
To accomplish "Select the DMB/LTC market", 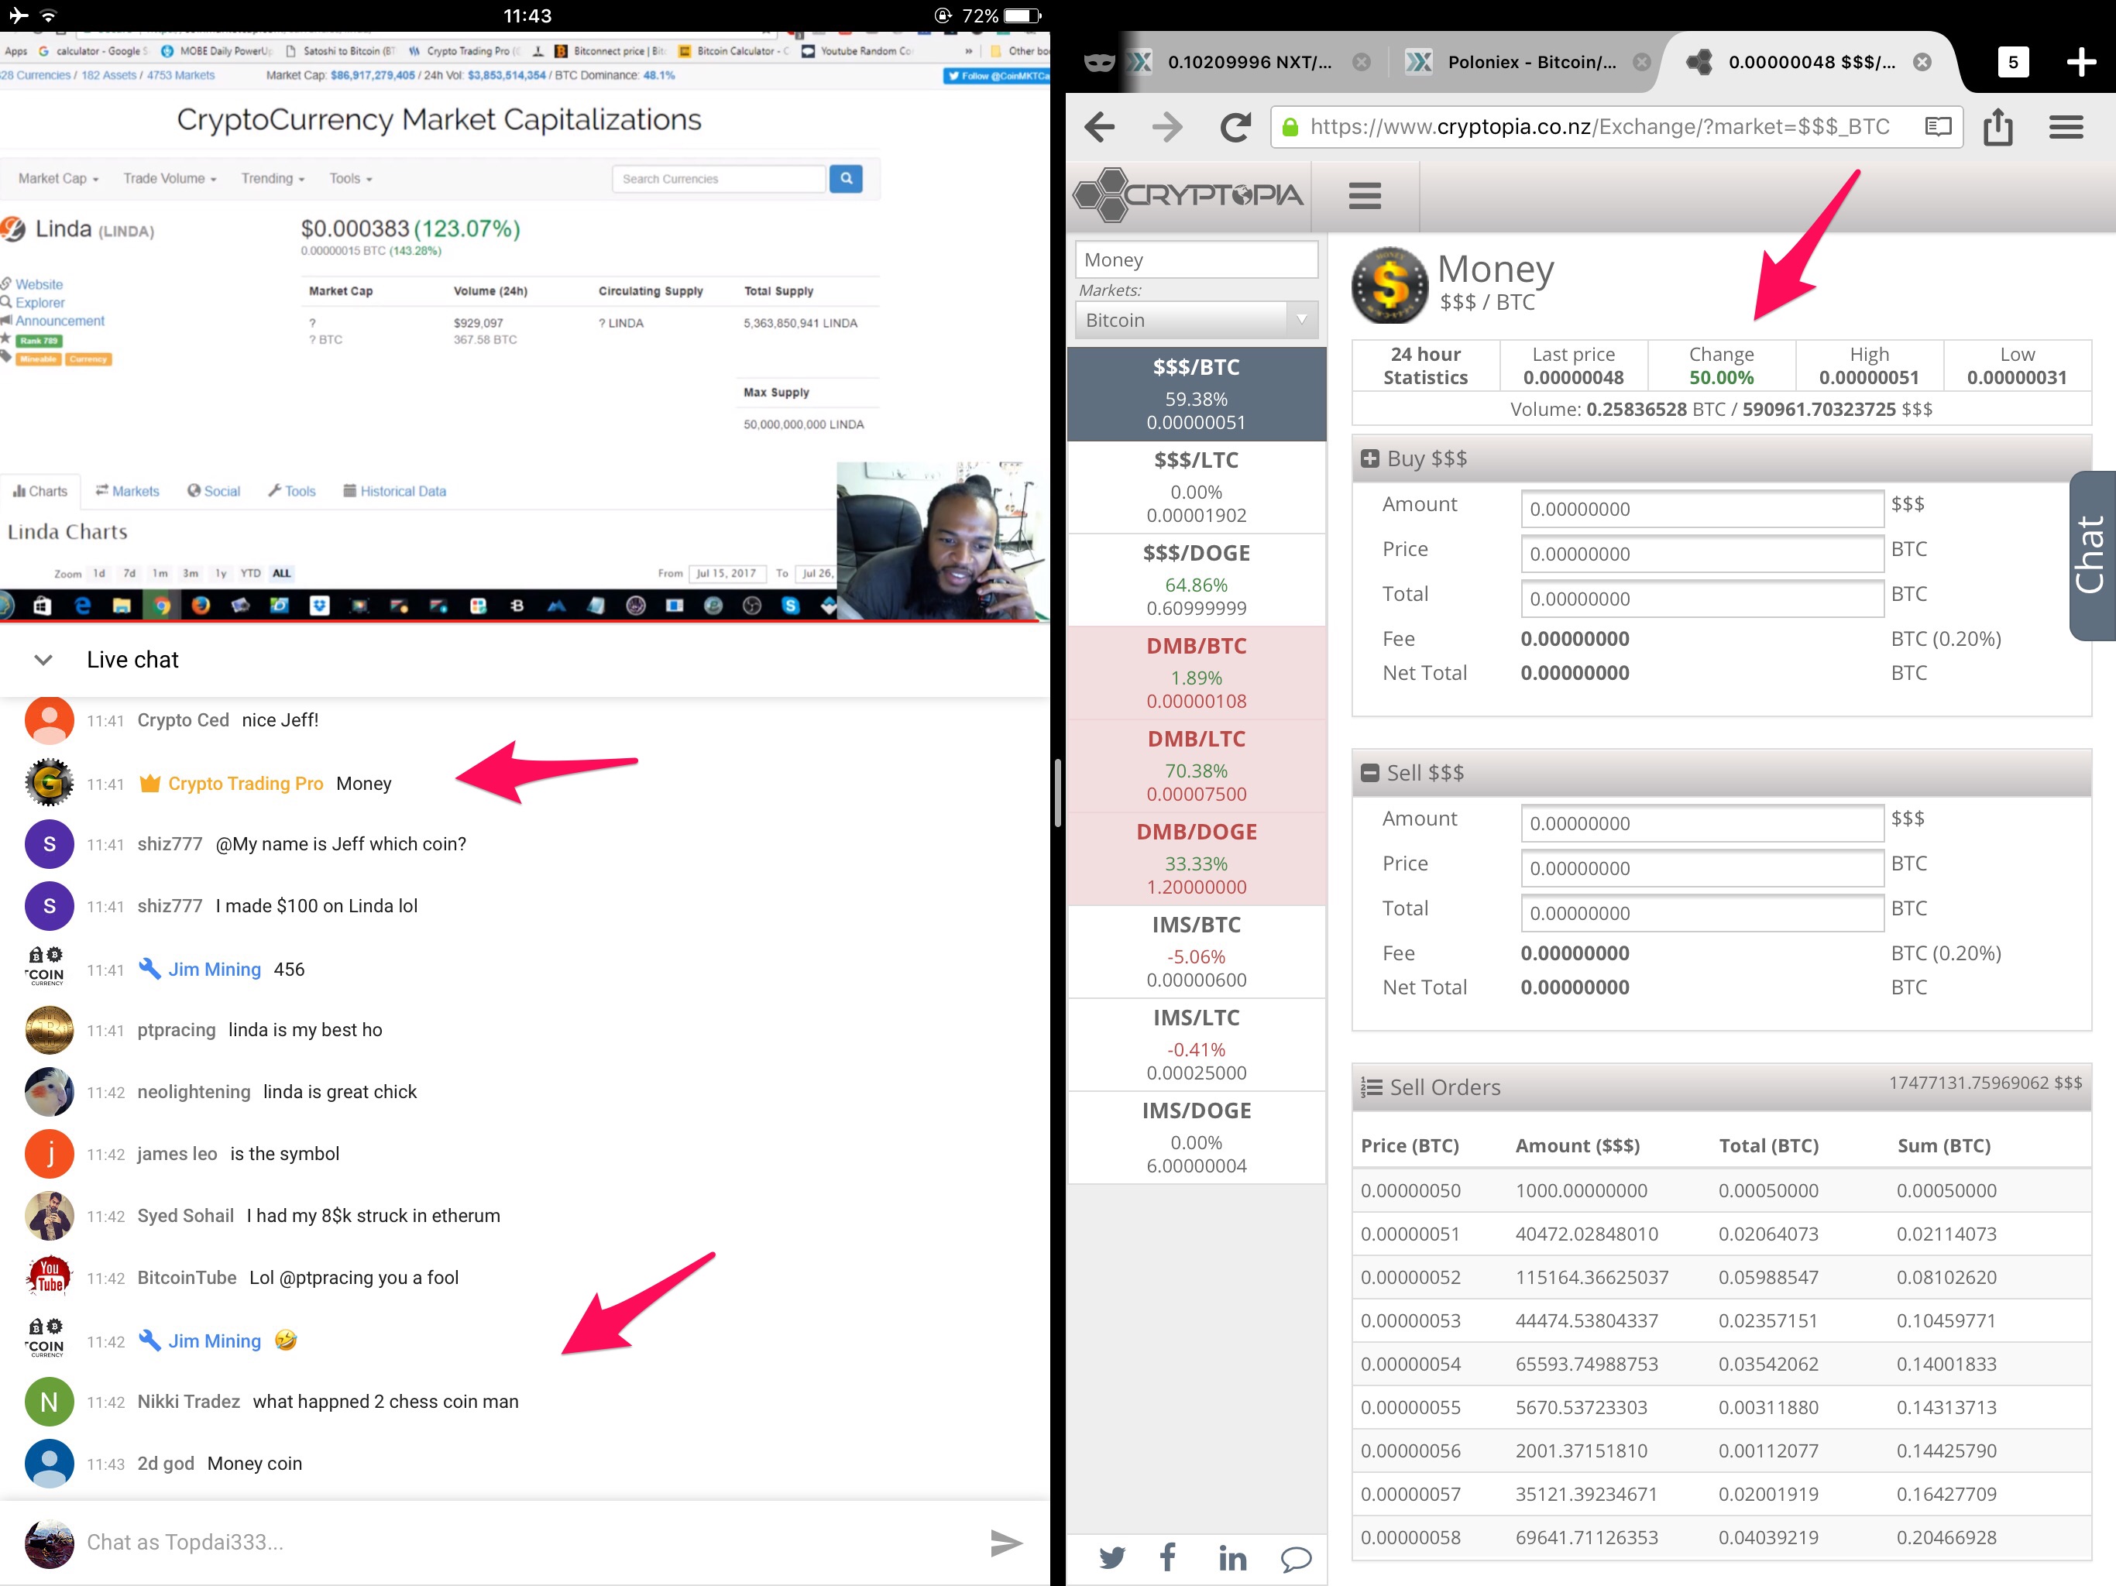I will [1196, 765].
